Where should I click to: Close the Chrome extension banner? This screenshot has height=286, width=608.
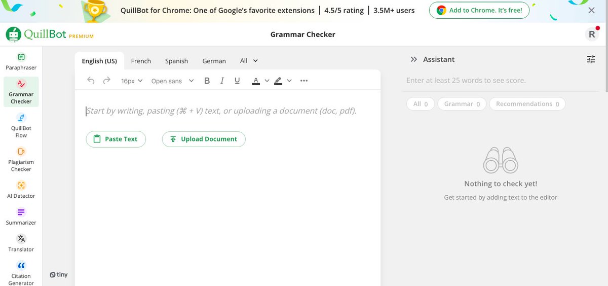point(591,10)
